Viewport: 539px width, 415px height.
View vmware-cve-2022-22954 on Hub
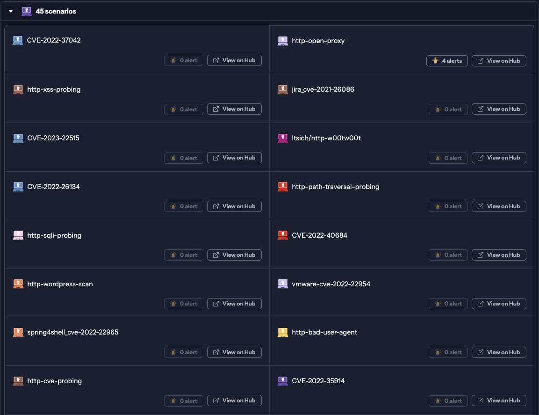(x=499, y=304)
